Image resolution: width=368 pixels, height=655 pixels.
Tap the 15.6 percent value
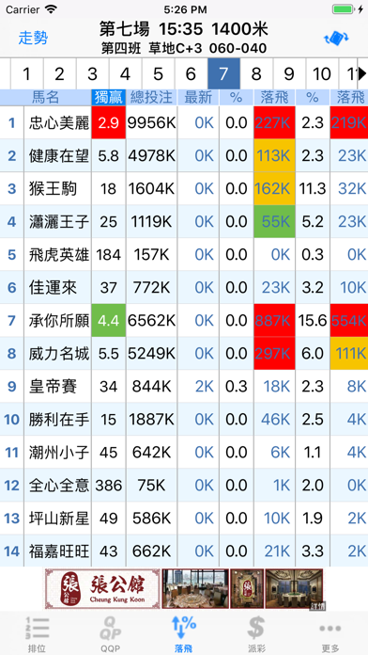pyautogui.click(x=313, y=321)
